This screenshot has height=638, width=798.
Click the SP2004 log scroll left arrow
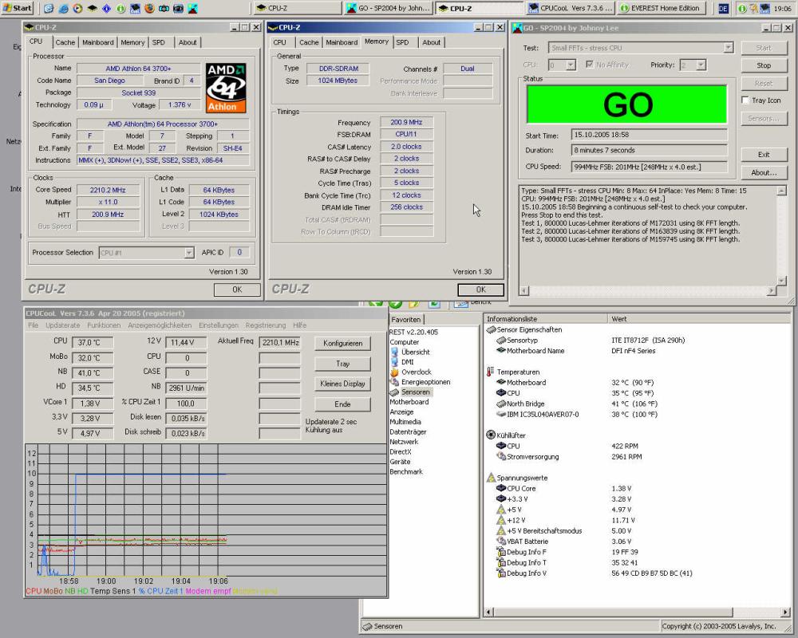(x=525, y=290)
